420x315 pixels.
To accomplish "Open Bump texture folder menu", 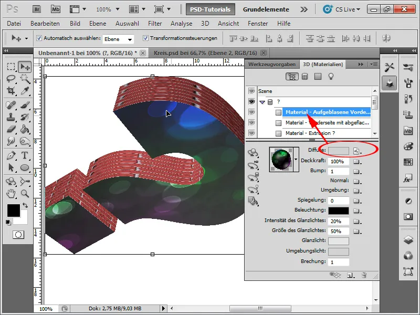I will (357, 172).
